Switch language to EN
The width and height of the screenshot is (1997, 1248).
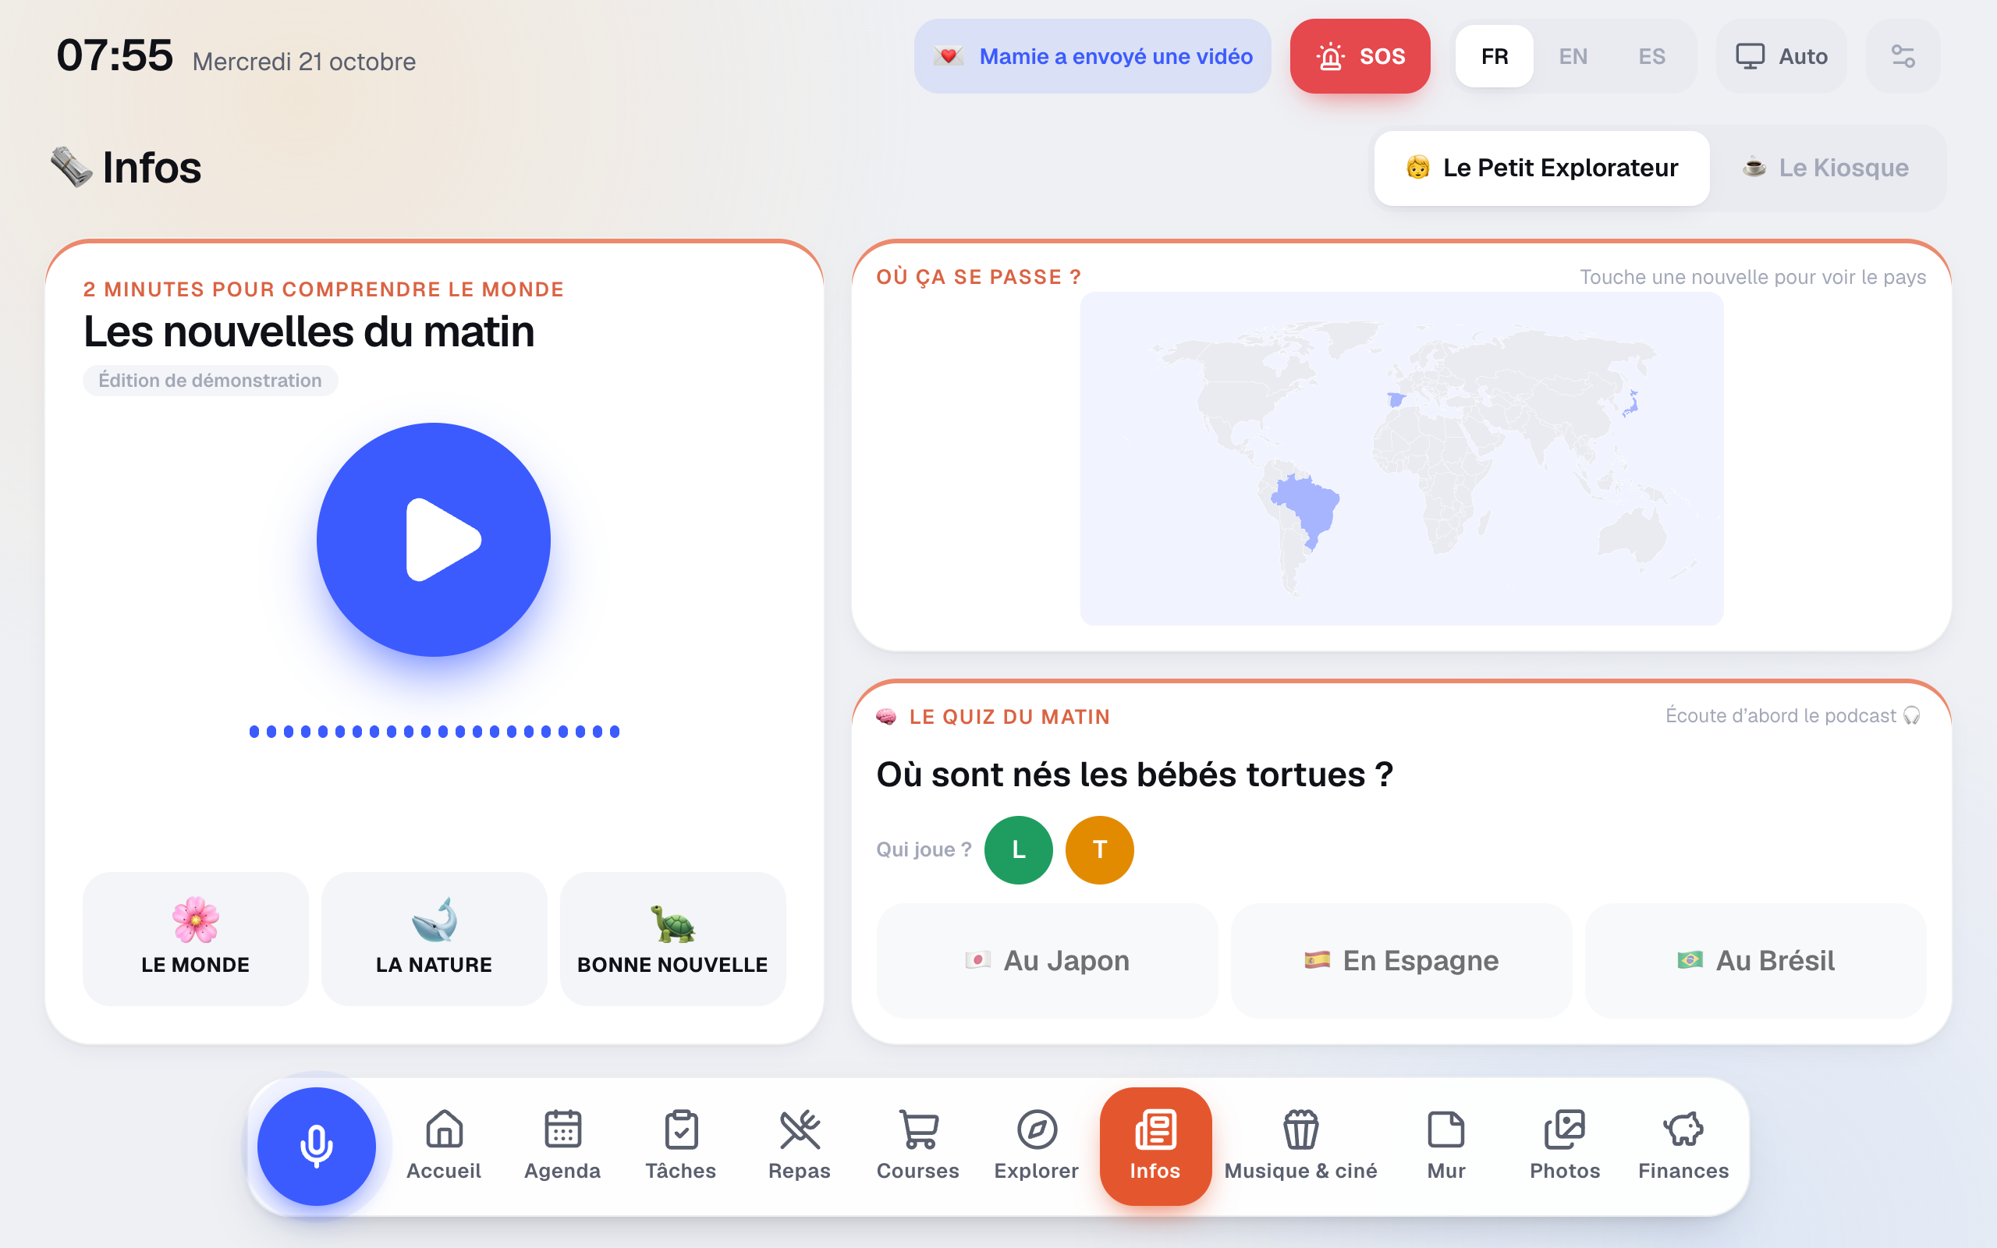[1573, 56]
